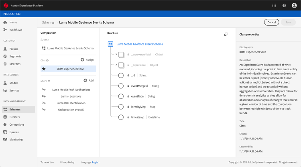The width and height of the screenshot is (301, 167).
Task: Select the eventType field circle node
Action: click(121, 96)
